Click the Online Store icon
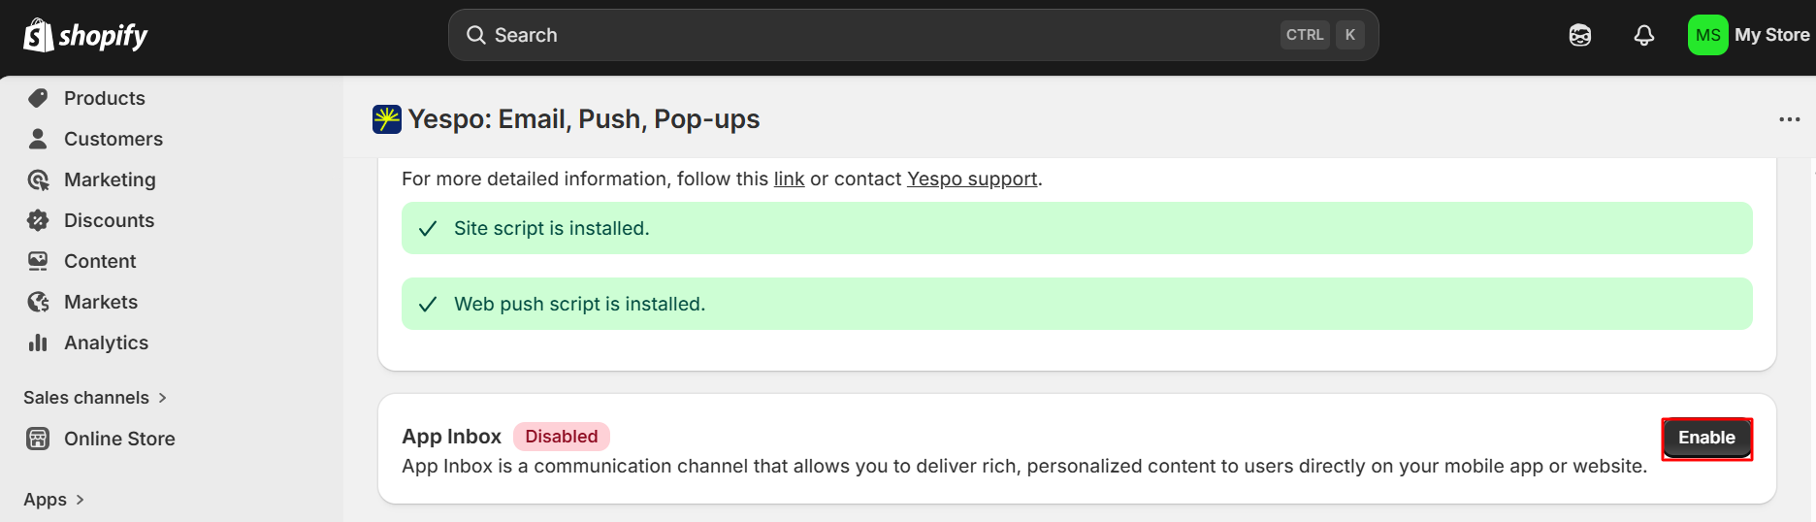Image resolution: width=1816 pixels, height=522 pixels. [38, 439]
